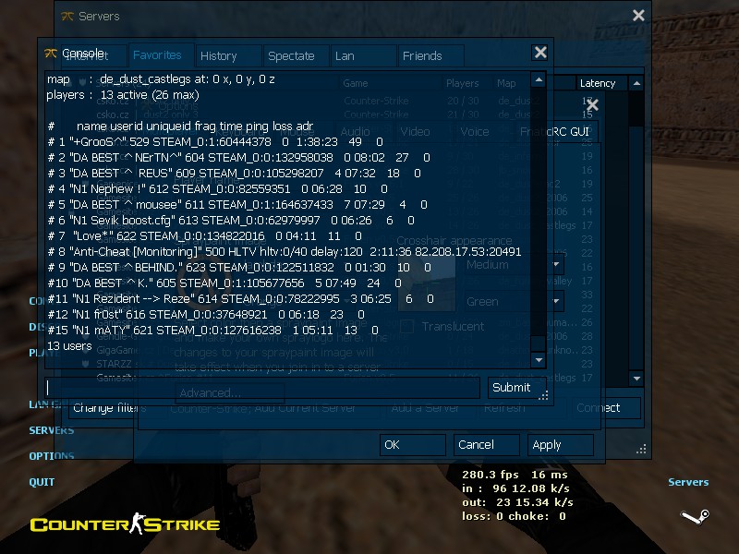The width and height of the screenshot is (739, 554).
Task: Click the fnatic logo in Servers title bar
Action: click(67, 16)
